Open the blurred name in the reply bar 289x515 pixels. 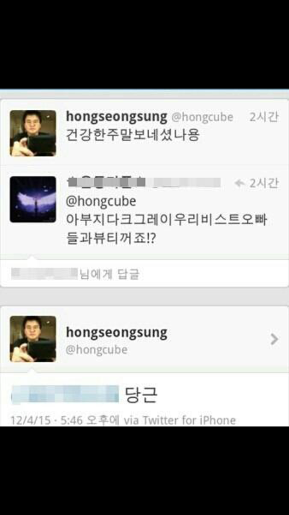[x=45, y=273]
